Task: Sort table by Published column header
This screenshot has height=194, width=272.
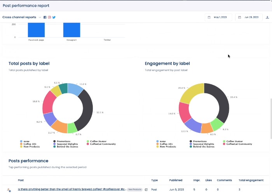Action: click(x=176, y=180)
